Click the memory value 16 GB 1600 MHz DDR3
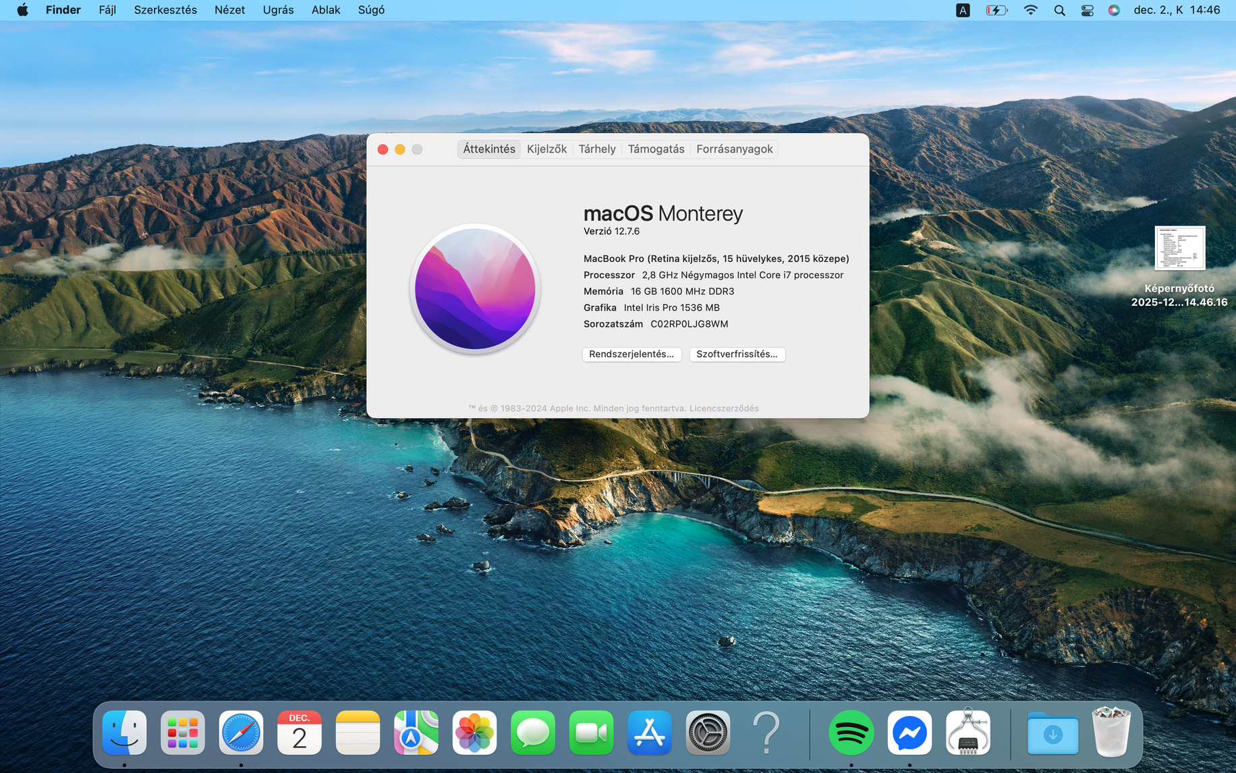Viewport: 1236px width, 773px height. 682,292
